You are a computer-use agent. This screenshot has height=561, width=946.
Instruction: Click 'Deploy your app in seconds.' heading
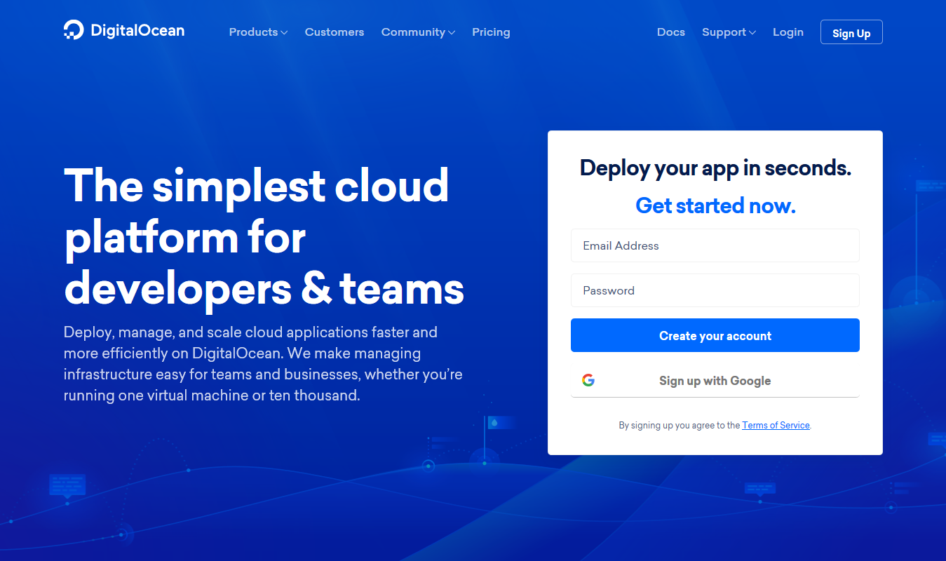715,168
